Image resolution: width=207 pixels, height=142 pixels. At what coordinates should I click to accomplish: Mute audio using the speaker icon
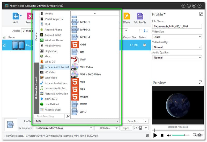pyautogui.click(x=169, y=135)
